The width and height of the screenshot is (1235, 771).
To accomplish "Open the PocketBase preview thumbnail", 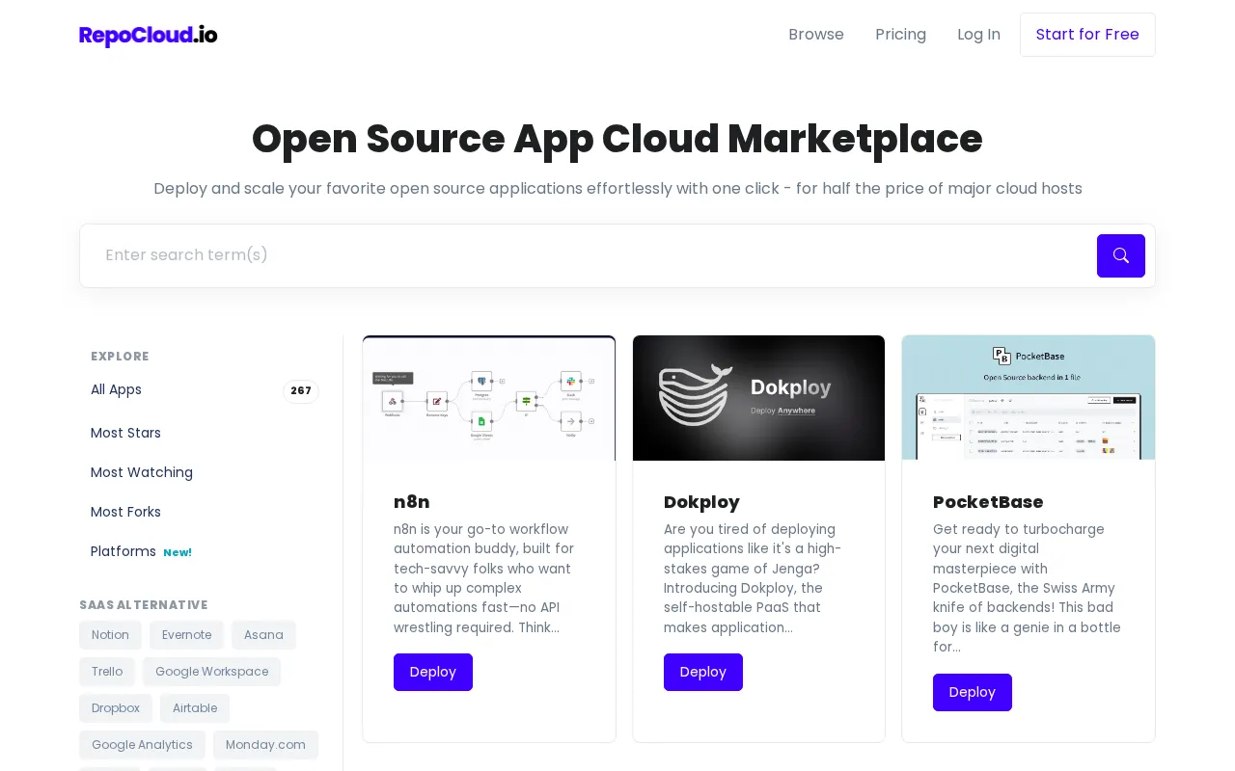I will (1029, 398).
